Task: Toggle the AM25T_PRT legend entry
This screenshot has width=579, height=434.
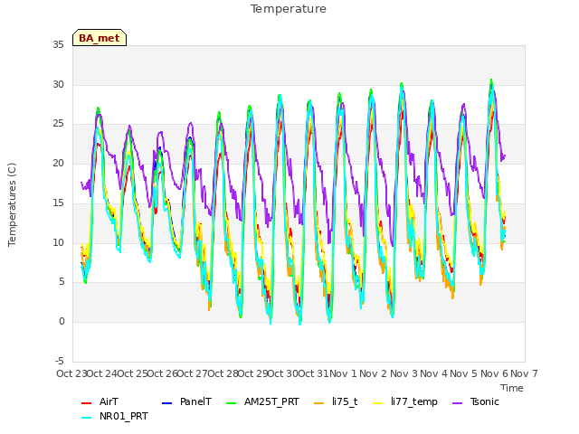Action: [262, 401]
